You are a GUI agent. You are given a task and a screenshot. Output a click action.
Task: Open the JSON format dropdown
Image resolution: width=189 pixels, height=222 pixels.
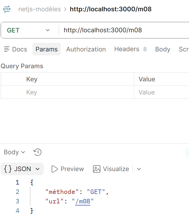22,169
